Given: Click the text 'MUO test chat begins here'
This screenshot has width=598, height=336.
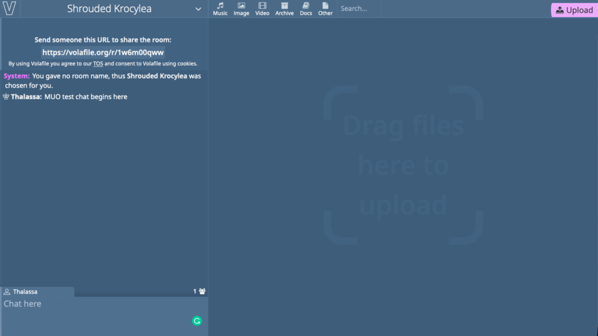Looking at the screenshot, I should [86, 97].
